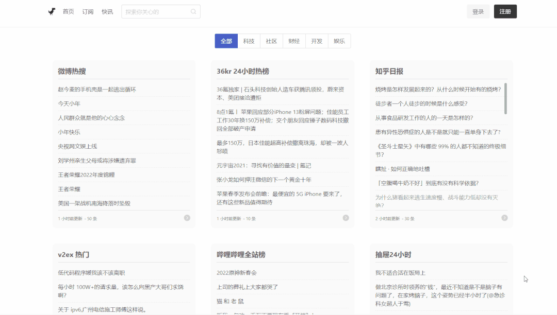Open 赵今麦的手机壳是一起逃出循环 headline
557x315 pixels.
coord(97,89)
